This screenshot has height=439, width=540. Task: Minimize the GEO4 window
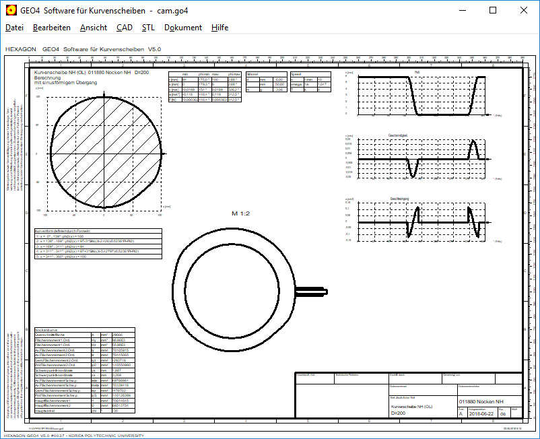pos(461,10)
